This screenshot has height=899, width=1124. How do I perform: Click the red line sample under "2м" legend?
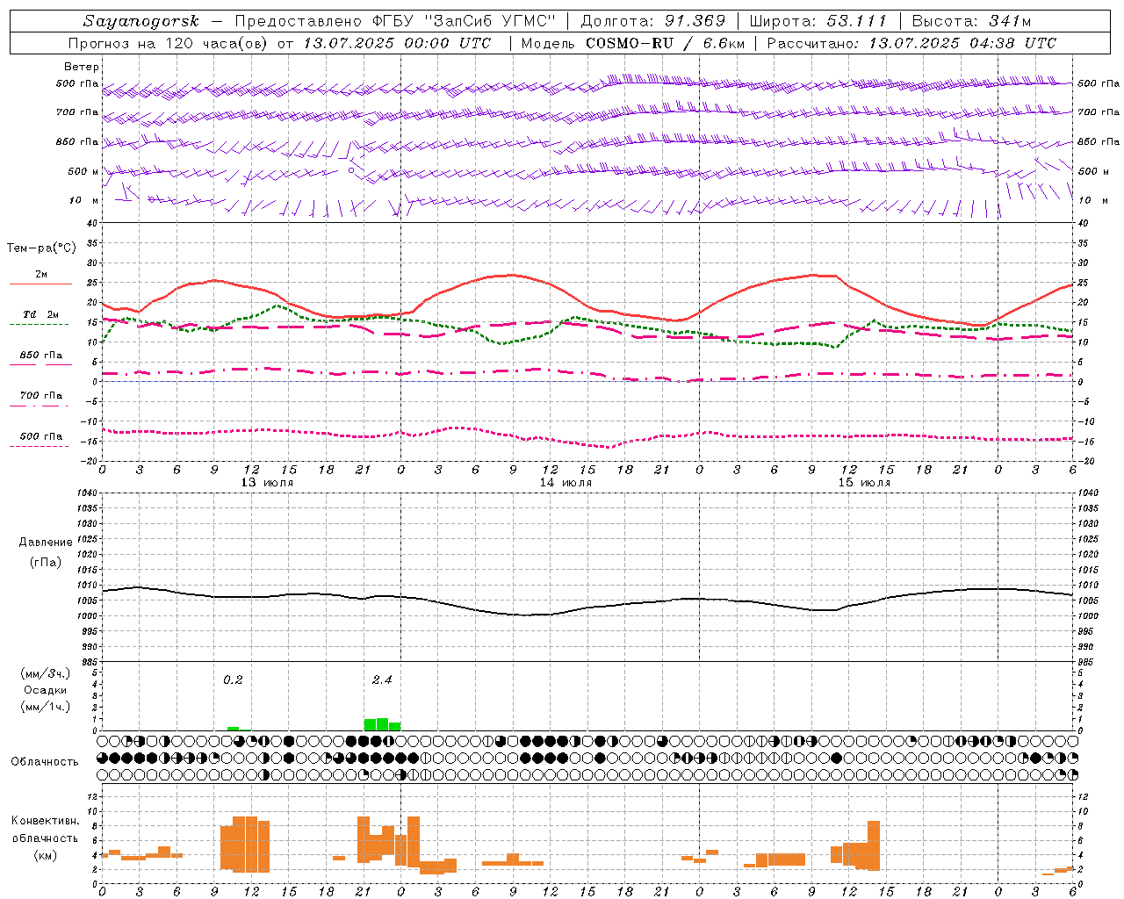point(40,284)
